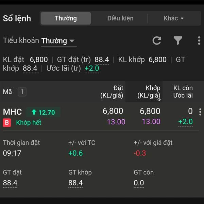204x204 pixels.
Task: Open the Tiểu khoản Thường account dropdown
Action: 58,41
